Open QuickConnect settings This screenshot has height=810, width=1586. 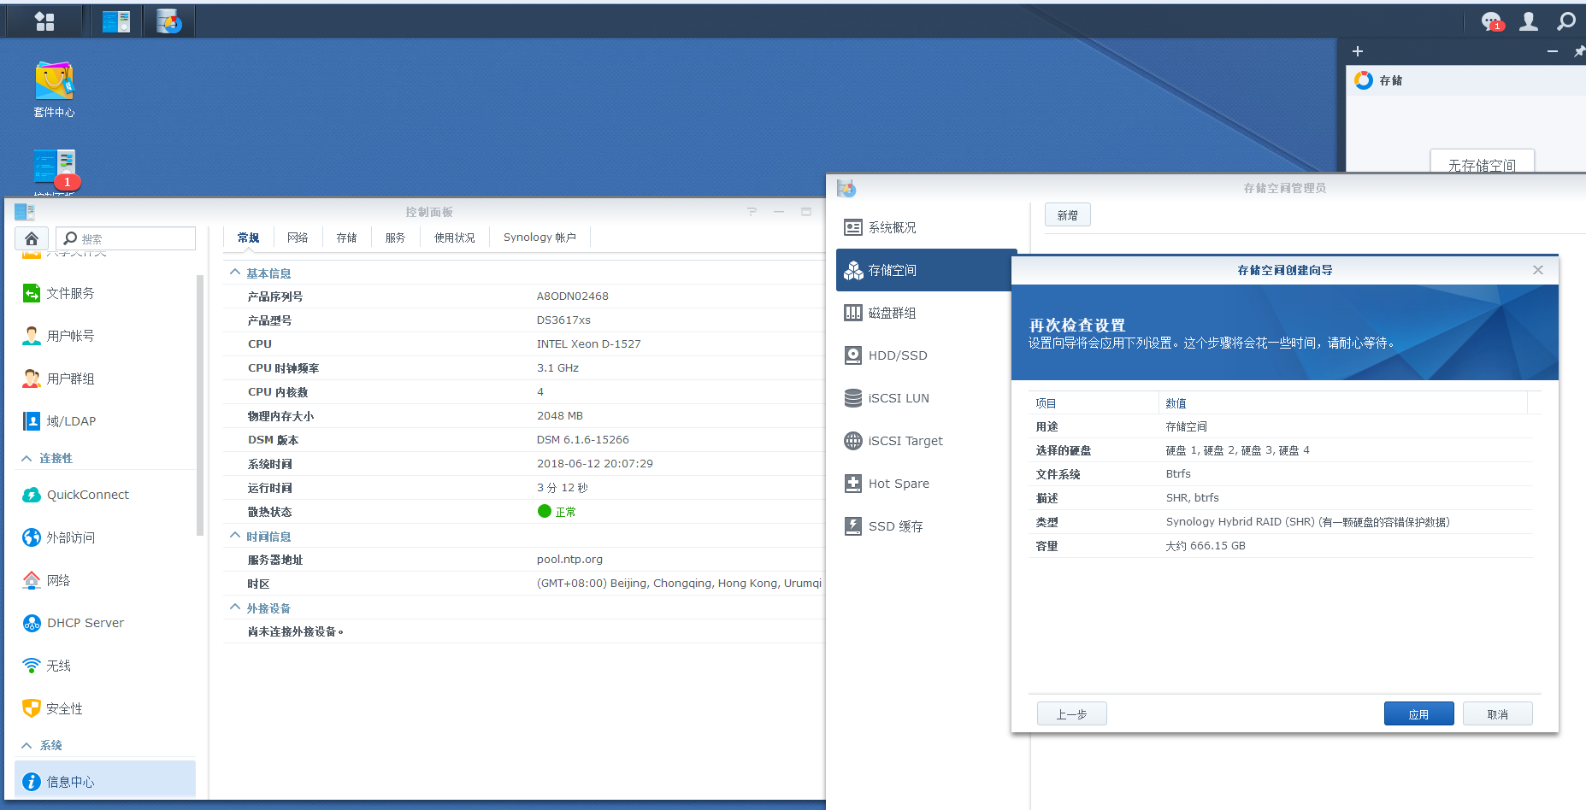pos(105,495)
